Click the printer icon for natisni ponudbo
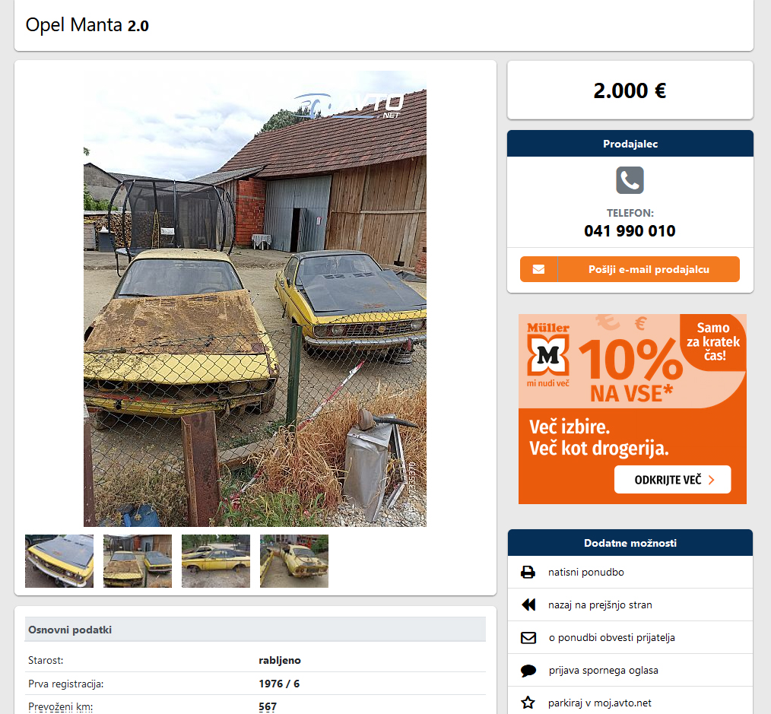The image size is (771, 714). click(528, 573)
